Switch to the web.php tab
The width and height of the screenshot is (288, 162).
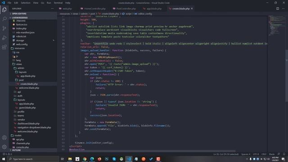coord(67,9)
